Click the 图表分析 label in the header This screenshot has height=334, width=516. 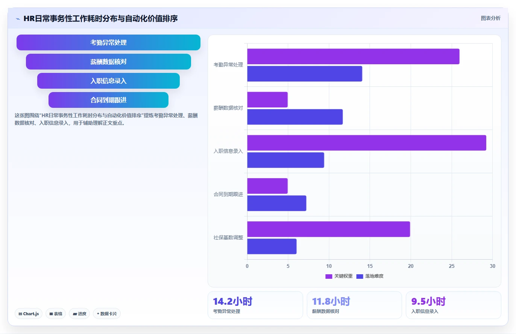(490, 18)
